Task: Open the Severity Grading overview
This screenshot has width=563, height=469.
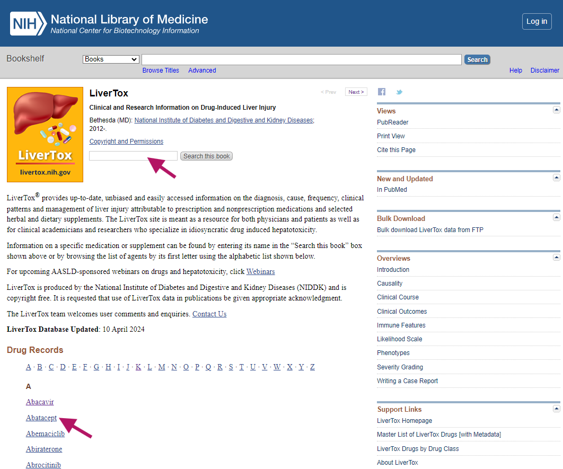Action: [400, 367]
